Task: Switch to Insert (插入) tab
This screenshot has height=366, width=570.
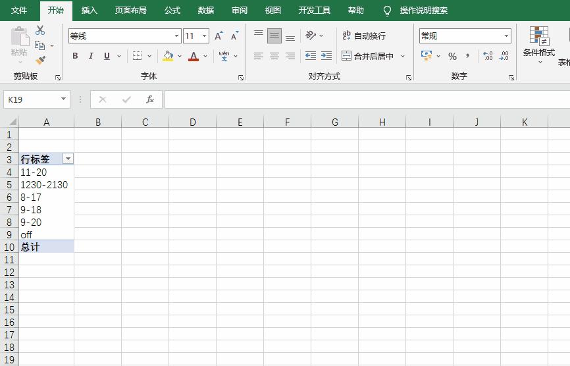Action: (90, 10)
